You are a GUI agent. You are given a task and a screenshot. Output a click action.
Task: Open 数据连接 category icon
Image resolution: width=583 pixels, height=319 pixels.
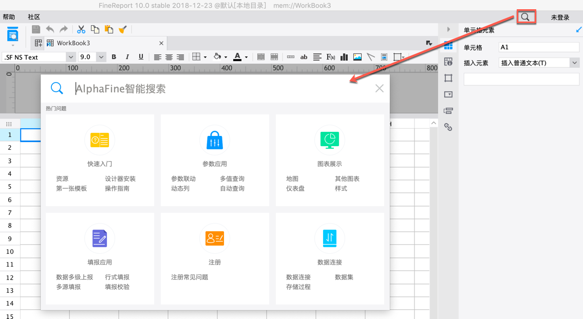tap(329, 238)
